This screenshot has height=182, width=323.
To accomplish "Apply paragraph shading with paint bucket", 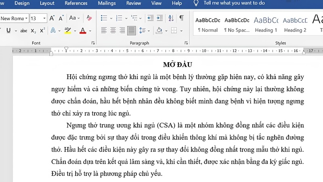I will 159,31.
